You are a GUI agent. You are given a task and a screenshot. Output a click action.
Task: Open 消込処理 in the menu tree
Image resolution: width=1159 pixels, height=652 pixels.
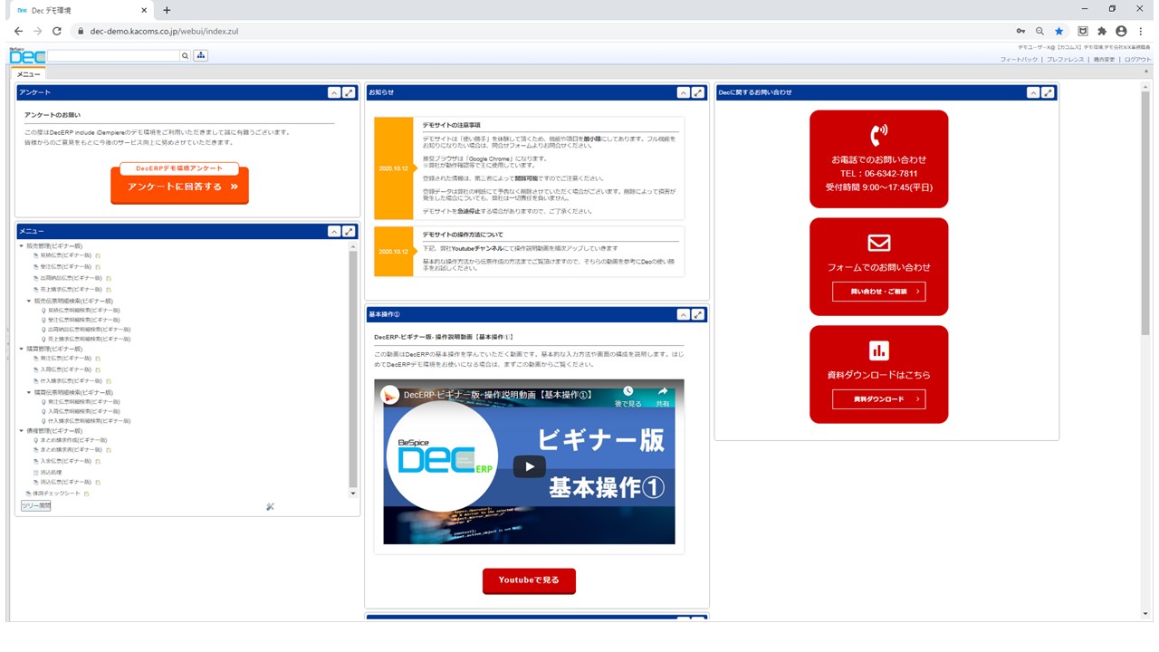(x=51, y=472)
